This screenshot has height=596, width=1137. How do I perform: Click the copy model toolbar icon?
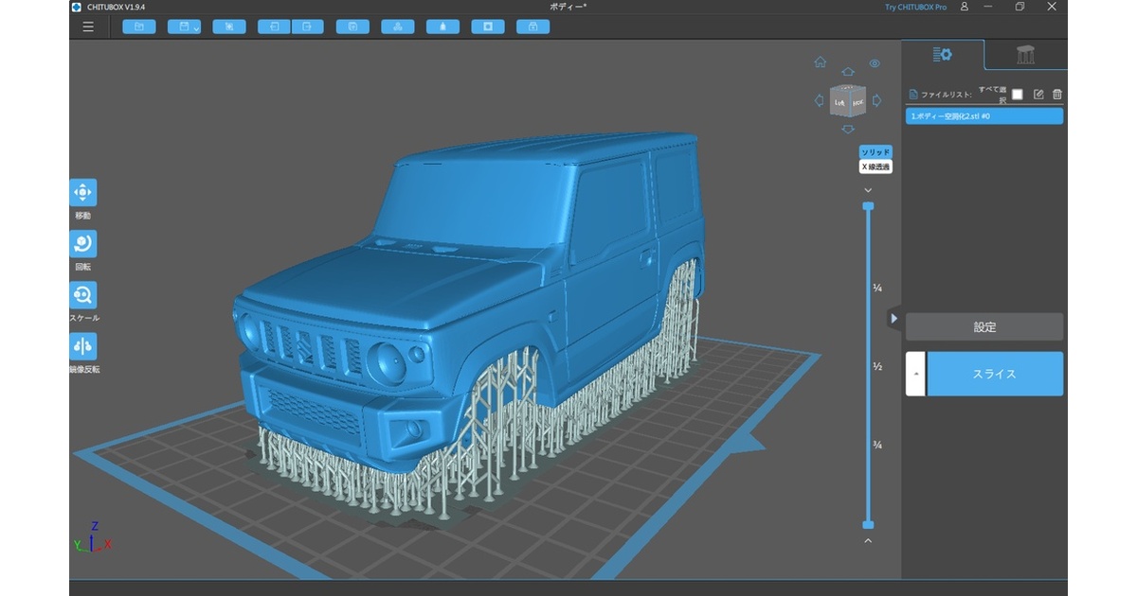(352, 26)
